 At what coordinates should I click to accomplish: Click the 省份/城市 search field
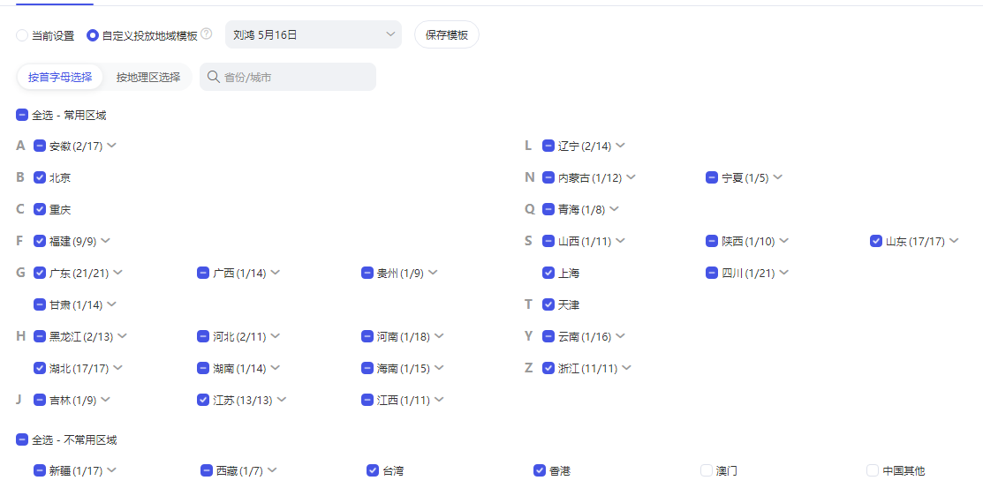point(296,77)
